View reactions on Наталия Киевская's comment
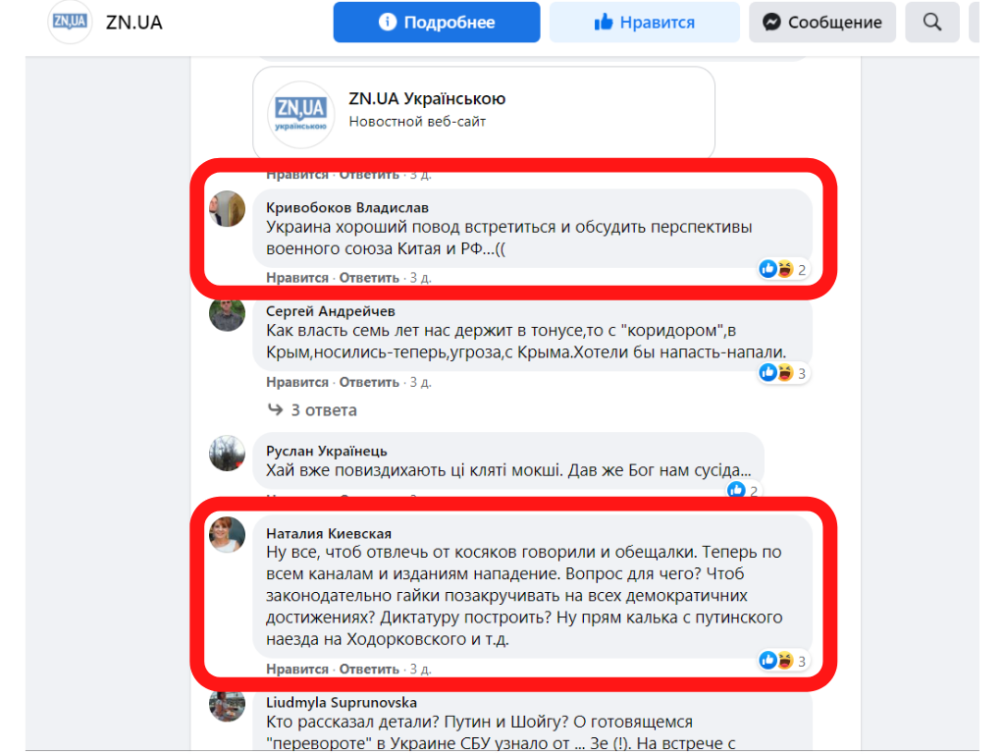Screen dimensions: 1005x754 tap(782, 661)
